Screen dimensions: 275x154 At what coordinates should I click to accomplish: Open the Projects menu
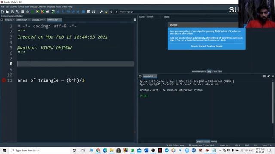click(x=51, y=7)
